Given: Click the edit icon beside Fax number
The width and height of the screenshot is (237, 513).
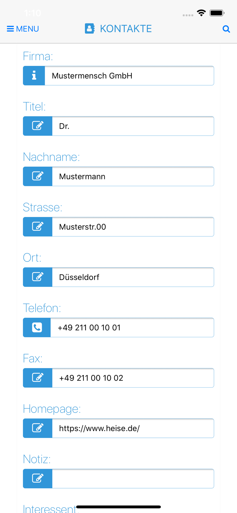Looking at the screenshot, I should (x=38, y=378).
